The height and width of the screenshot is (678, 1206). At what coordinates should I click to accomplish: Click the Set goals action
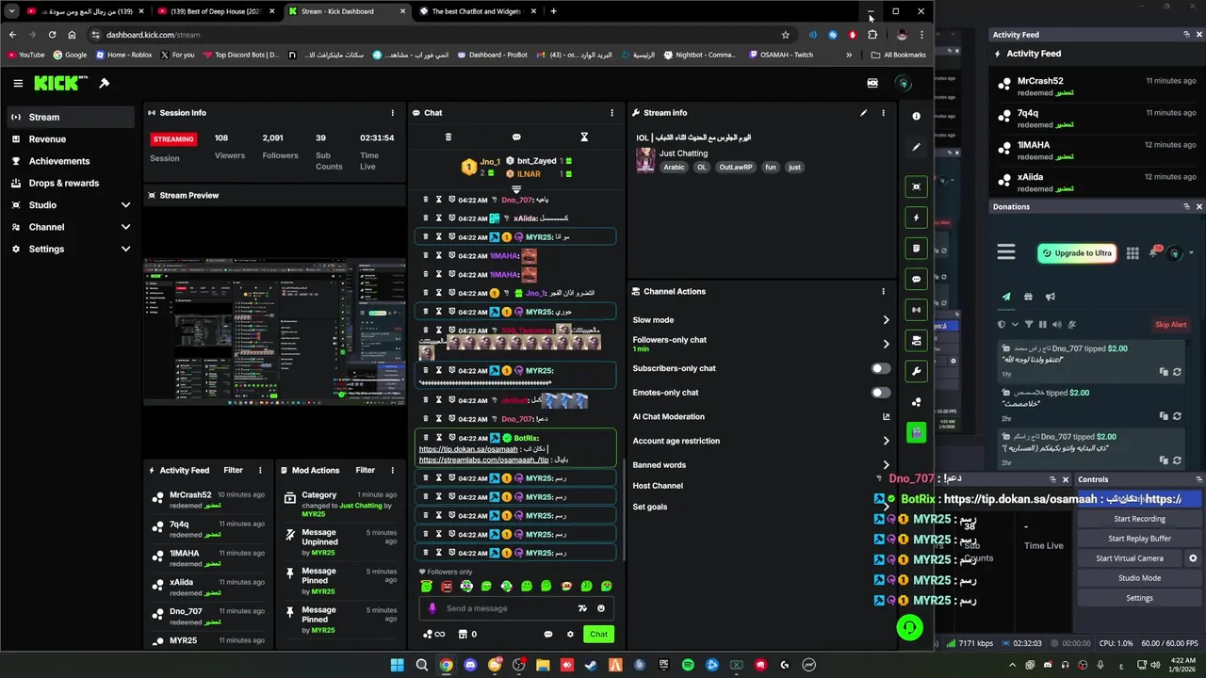click(x=650, y=507)
